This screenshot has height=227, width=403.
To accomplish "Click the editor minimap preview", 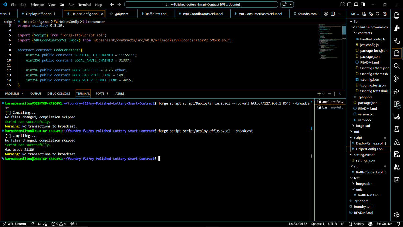I will 330,42.
